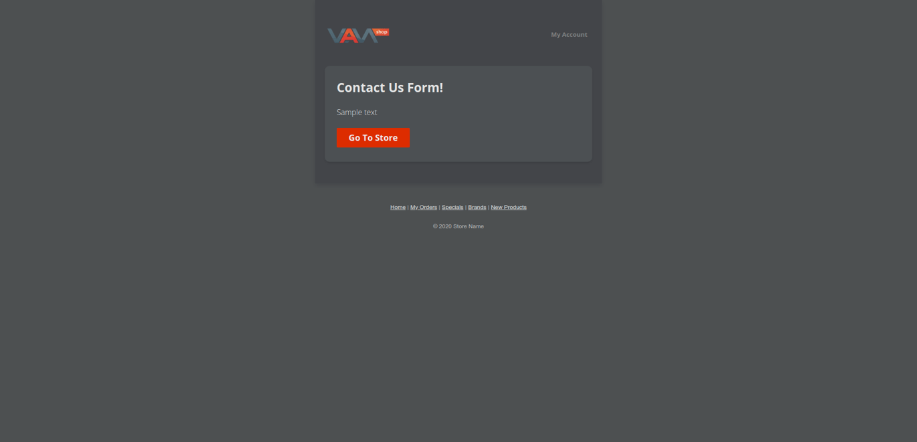Open the Home footer link
917x442 pixels.
coord(398,208)
